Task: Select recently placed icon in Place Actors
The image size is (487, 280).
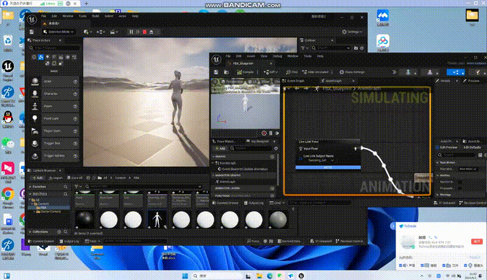Action: [34, 57]
